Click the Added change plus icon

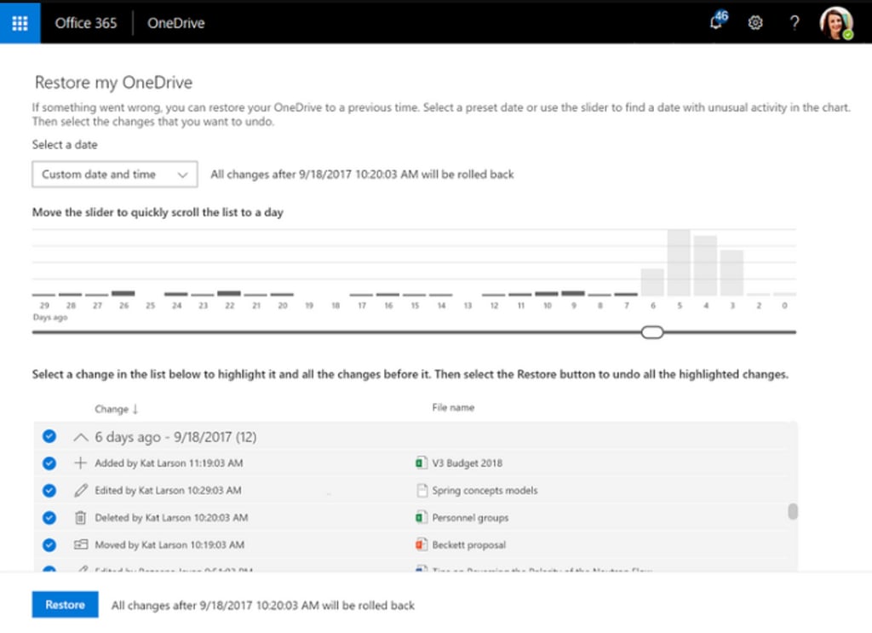coord(82,463)
